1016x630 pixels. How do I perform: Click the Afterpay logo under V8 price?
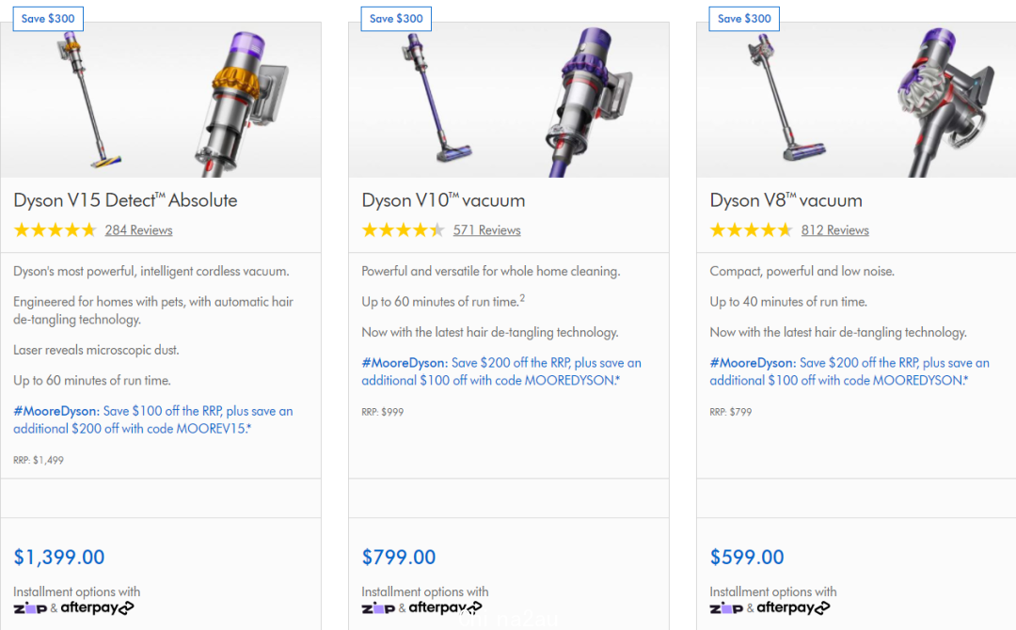[x=793, y=608]
